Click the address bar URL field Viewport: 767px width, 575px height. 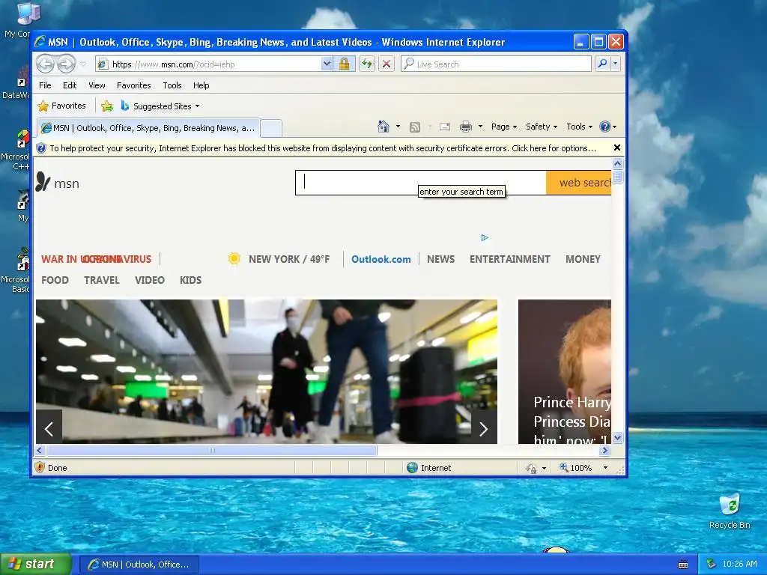215,64
